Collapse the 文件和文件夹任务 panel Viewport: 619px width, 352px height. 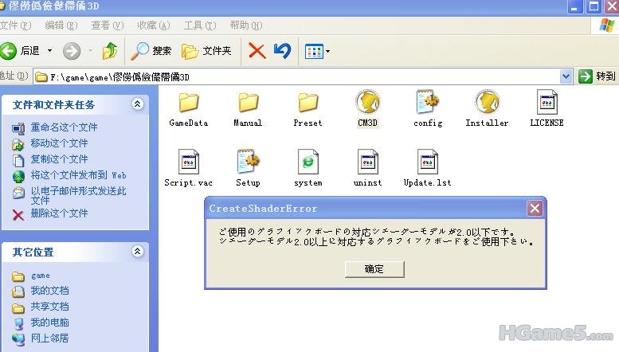(x=137, y=104)
